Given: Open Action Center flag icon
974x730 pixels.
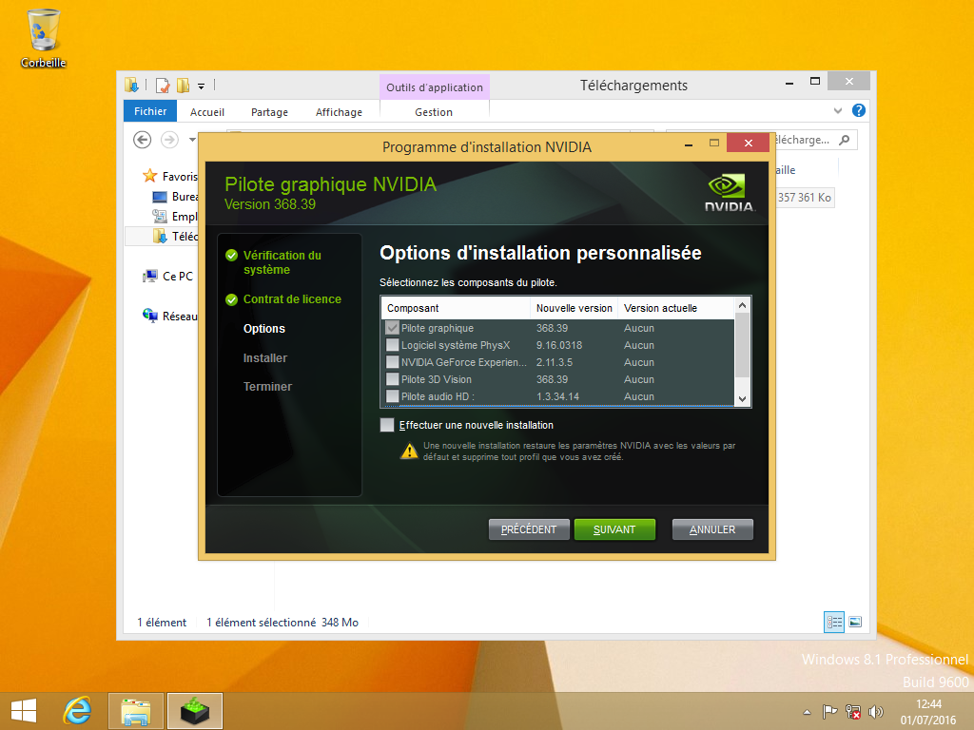Looking at the screenshot, I should point(829,711).
